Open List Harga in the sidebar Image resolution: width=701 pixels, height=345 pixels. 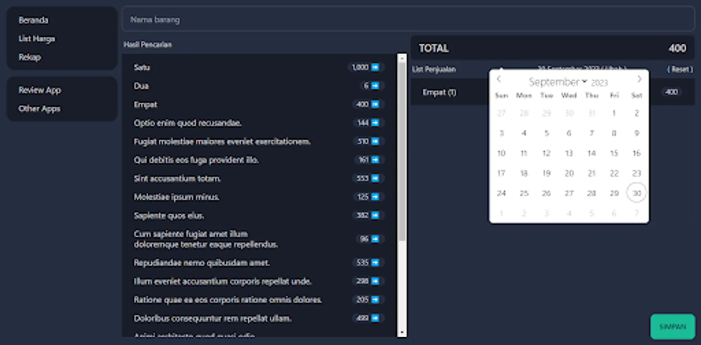click(37, 39)
